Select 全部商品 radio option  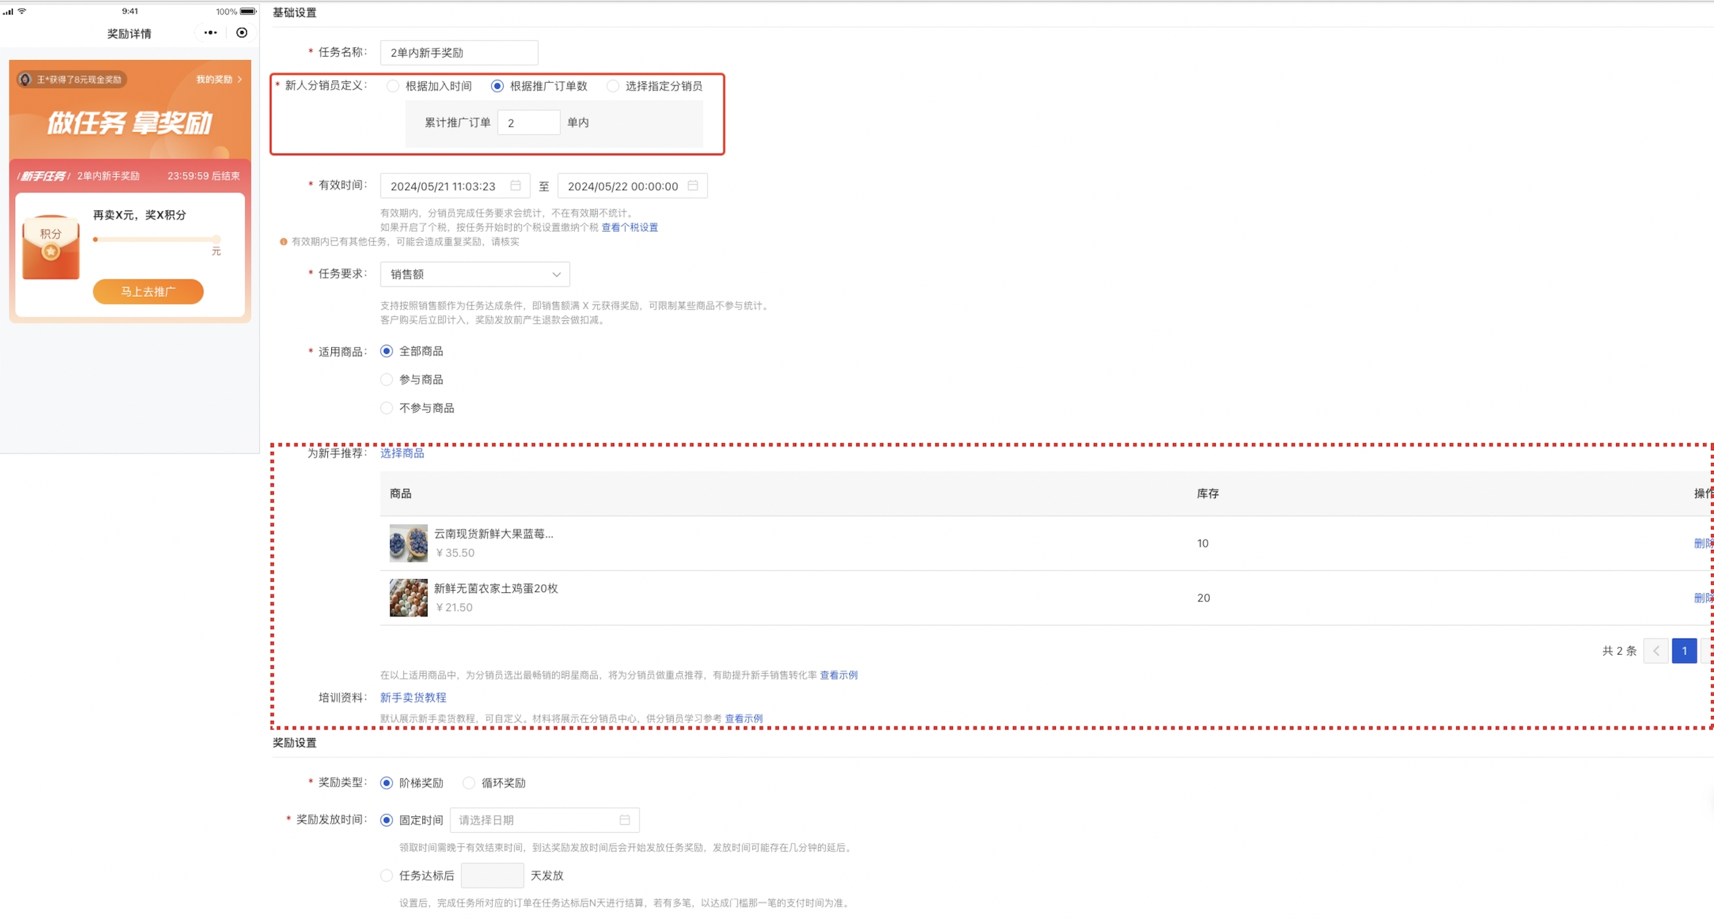point(386,350)
